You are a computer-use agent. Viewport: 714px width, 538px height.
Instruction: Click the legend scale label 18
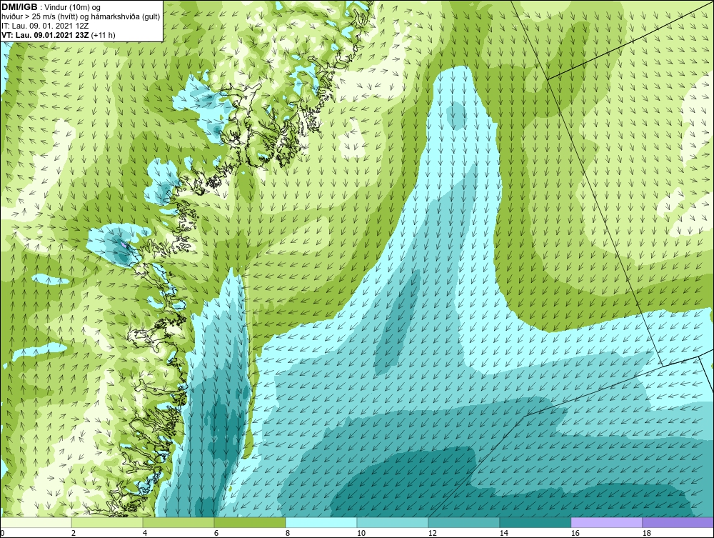coord(646,533)
